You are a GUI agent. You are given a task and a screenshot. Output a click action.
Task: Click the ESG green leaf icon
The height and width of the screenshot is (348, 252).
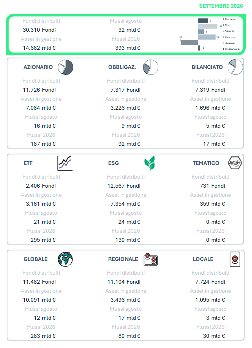[x=150, y=163]
